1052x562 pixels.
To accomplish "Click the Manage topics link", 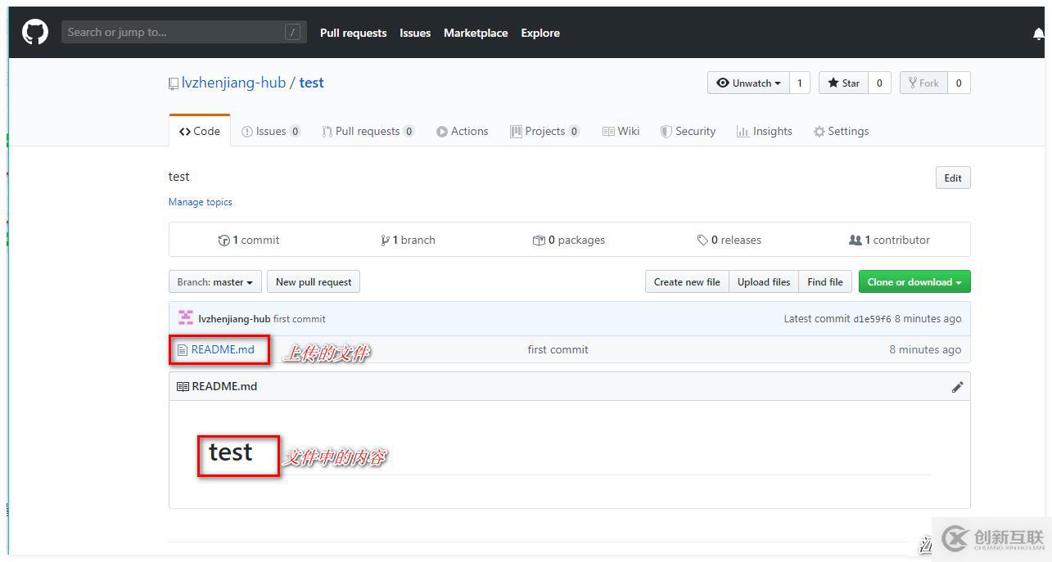I will pyautogui.click(x=201, y=202).
